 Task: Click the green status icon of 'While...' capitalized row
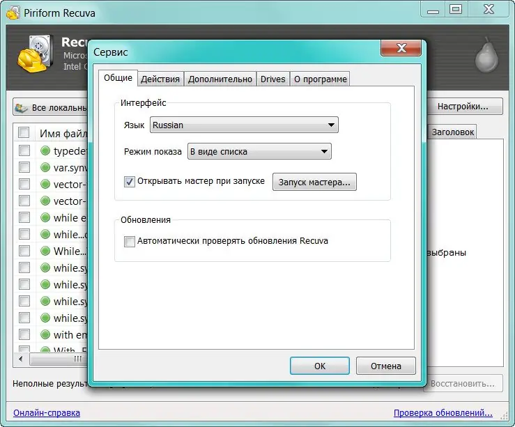pos(45,251)
